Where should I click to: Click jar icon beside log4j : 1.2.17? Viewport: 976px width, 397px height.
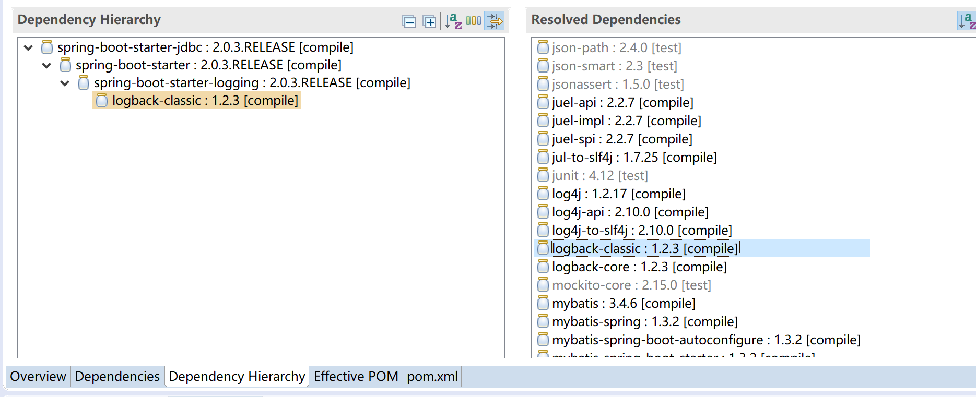pyautogui.click(x=543, y=194)
